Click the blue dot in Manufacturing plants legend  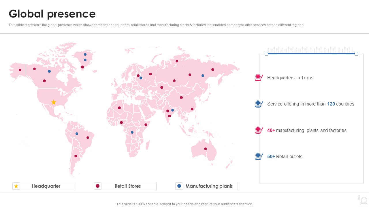click(x=179, y=186)
